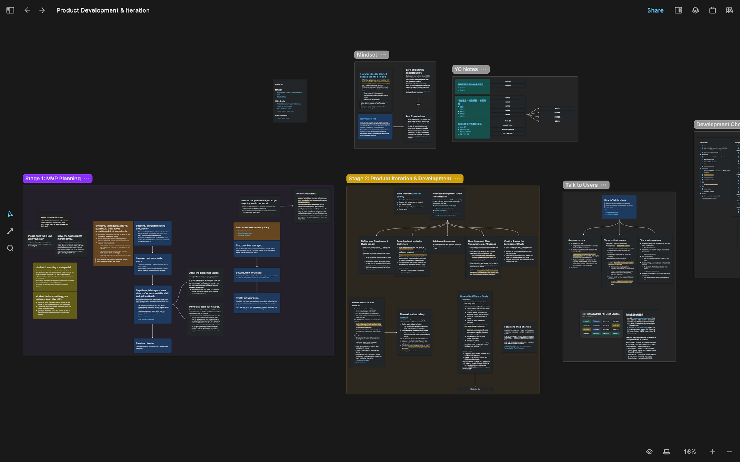Open Mindset section three-dot menu

[383, 55]
